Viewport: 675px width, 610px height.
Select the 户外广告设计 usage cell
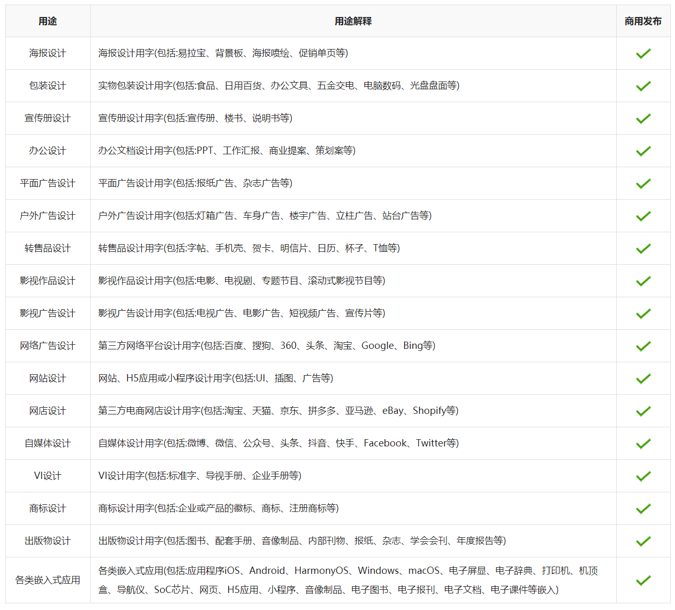click(x=48, y=216)
